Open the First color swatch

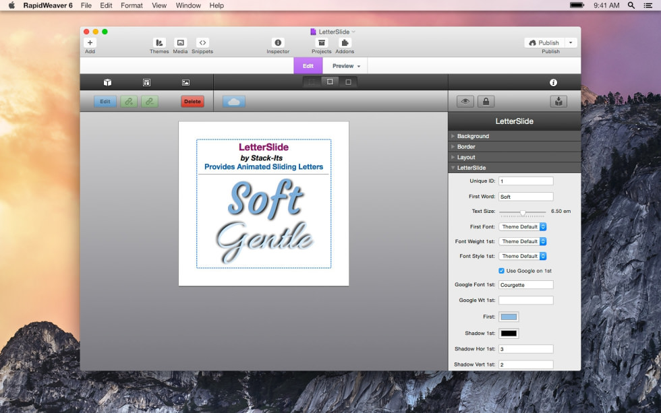point(509,317)
